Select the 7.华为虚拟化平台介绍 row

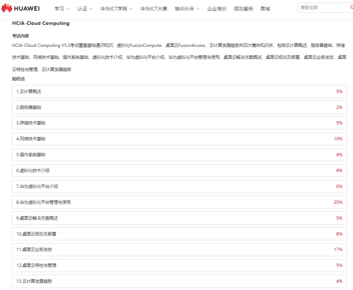coord(179,187)
